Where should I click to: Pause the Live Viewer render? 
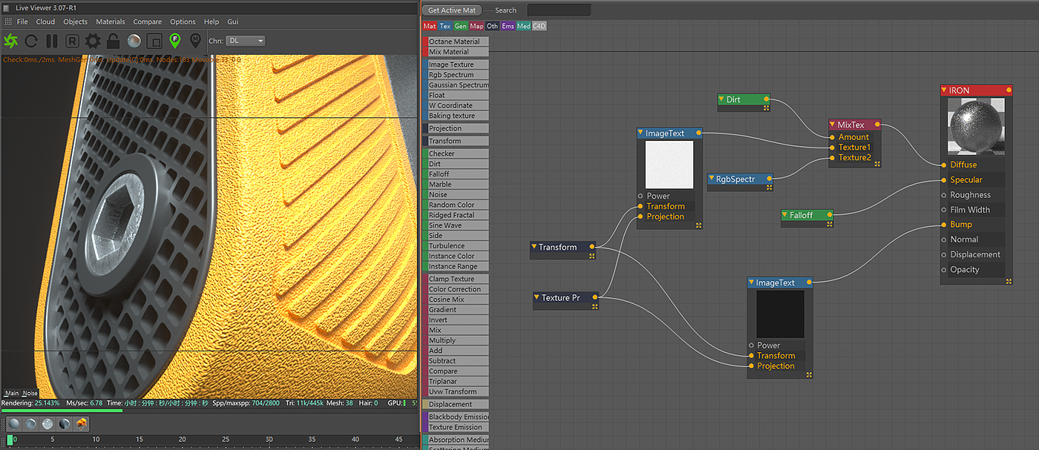click(x=52, y=41)
